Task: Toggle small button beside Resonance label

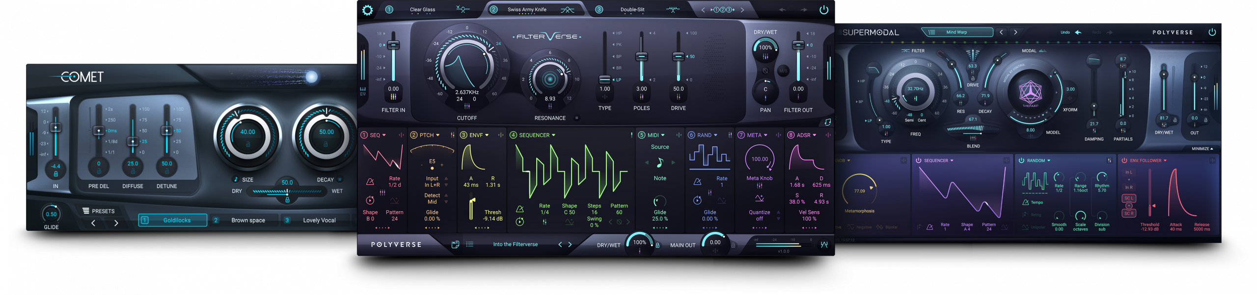Action: [x=576, y=118]
